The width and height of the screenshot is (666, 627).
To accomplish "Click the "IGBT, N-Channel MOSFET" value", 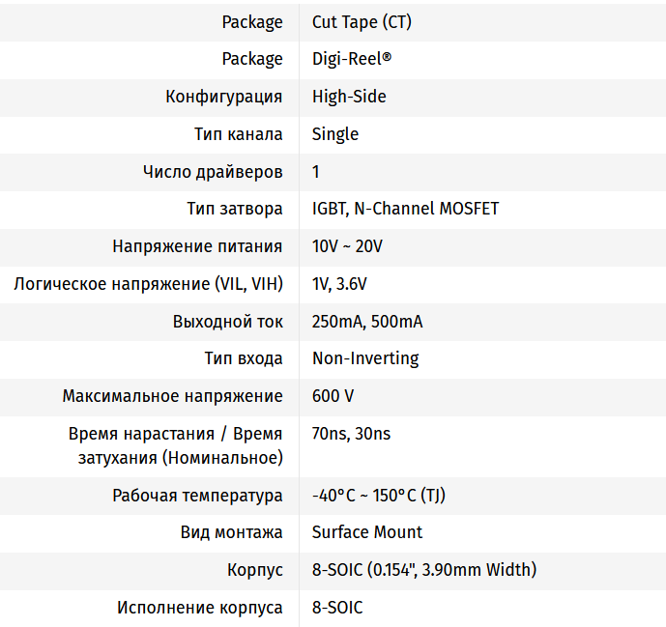I will tap(405, 209).
